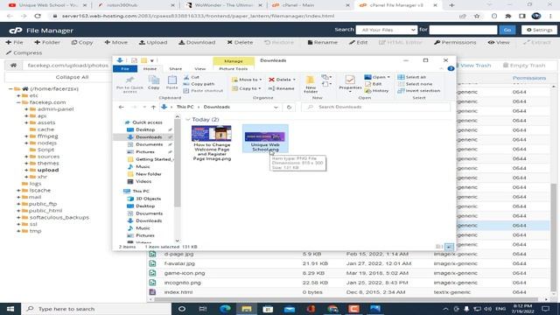Click the Explorer ribbon Paste icon
This screenshot has width=560, height=315.
click(x=171, y=82)
